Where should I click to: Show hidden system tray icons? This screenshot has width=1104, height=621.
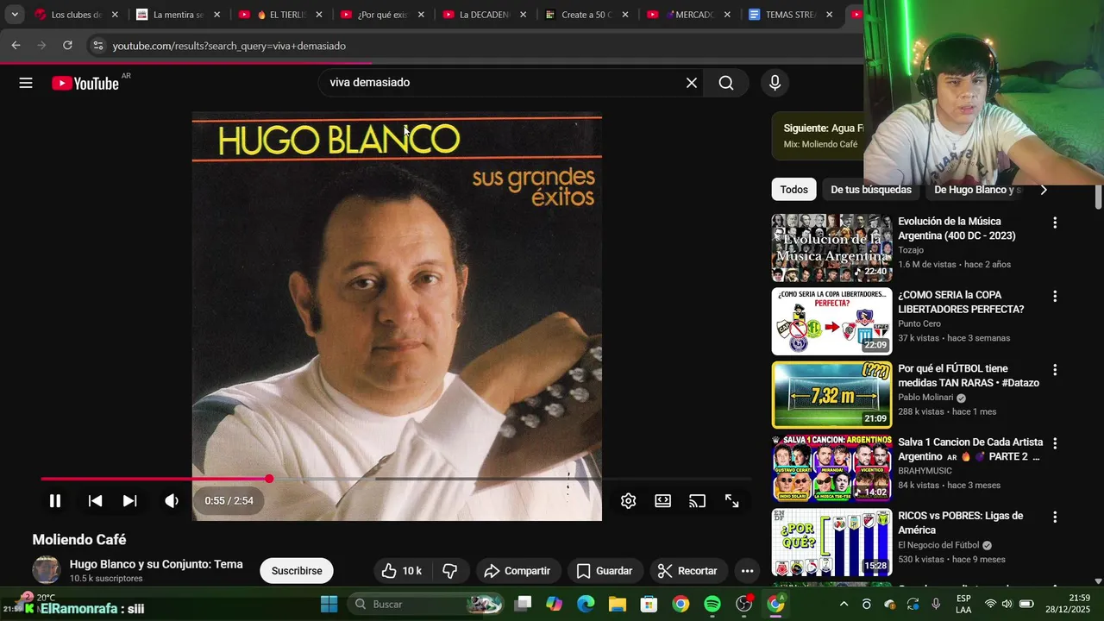click(844, 604)
